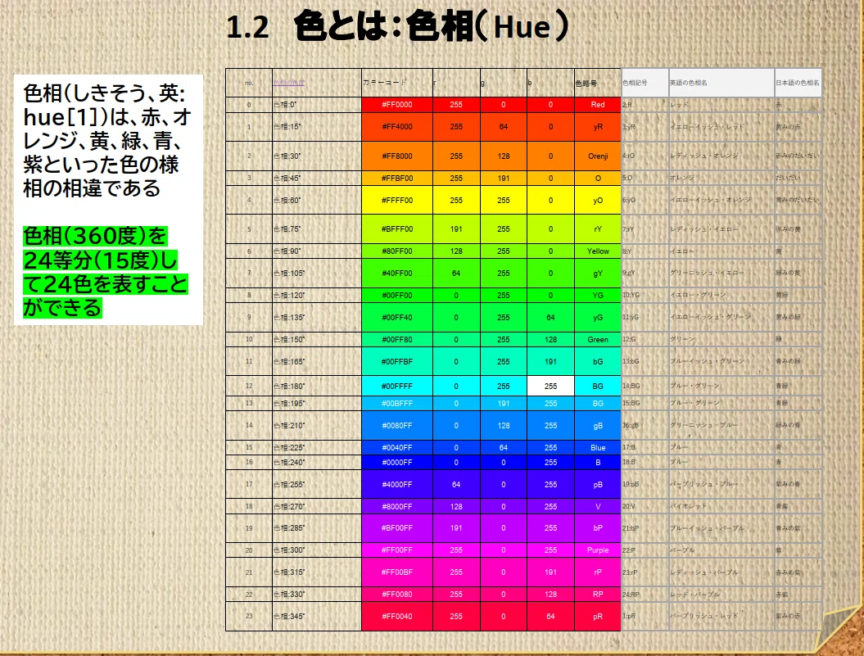Click the 色略号 column header
Viewport: 864px width, 656px height.
[x=598, y=83]
